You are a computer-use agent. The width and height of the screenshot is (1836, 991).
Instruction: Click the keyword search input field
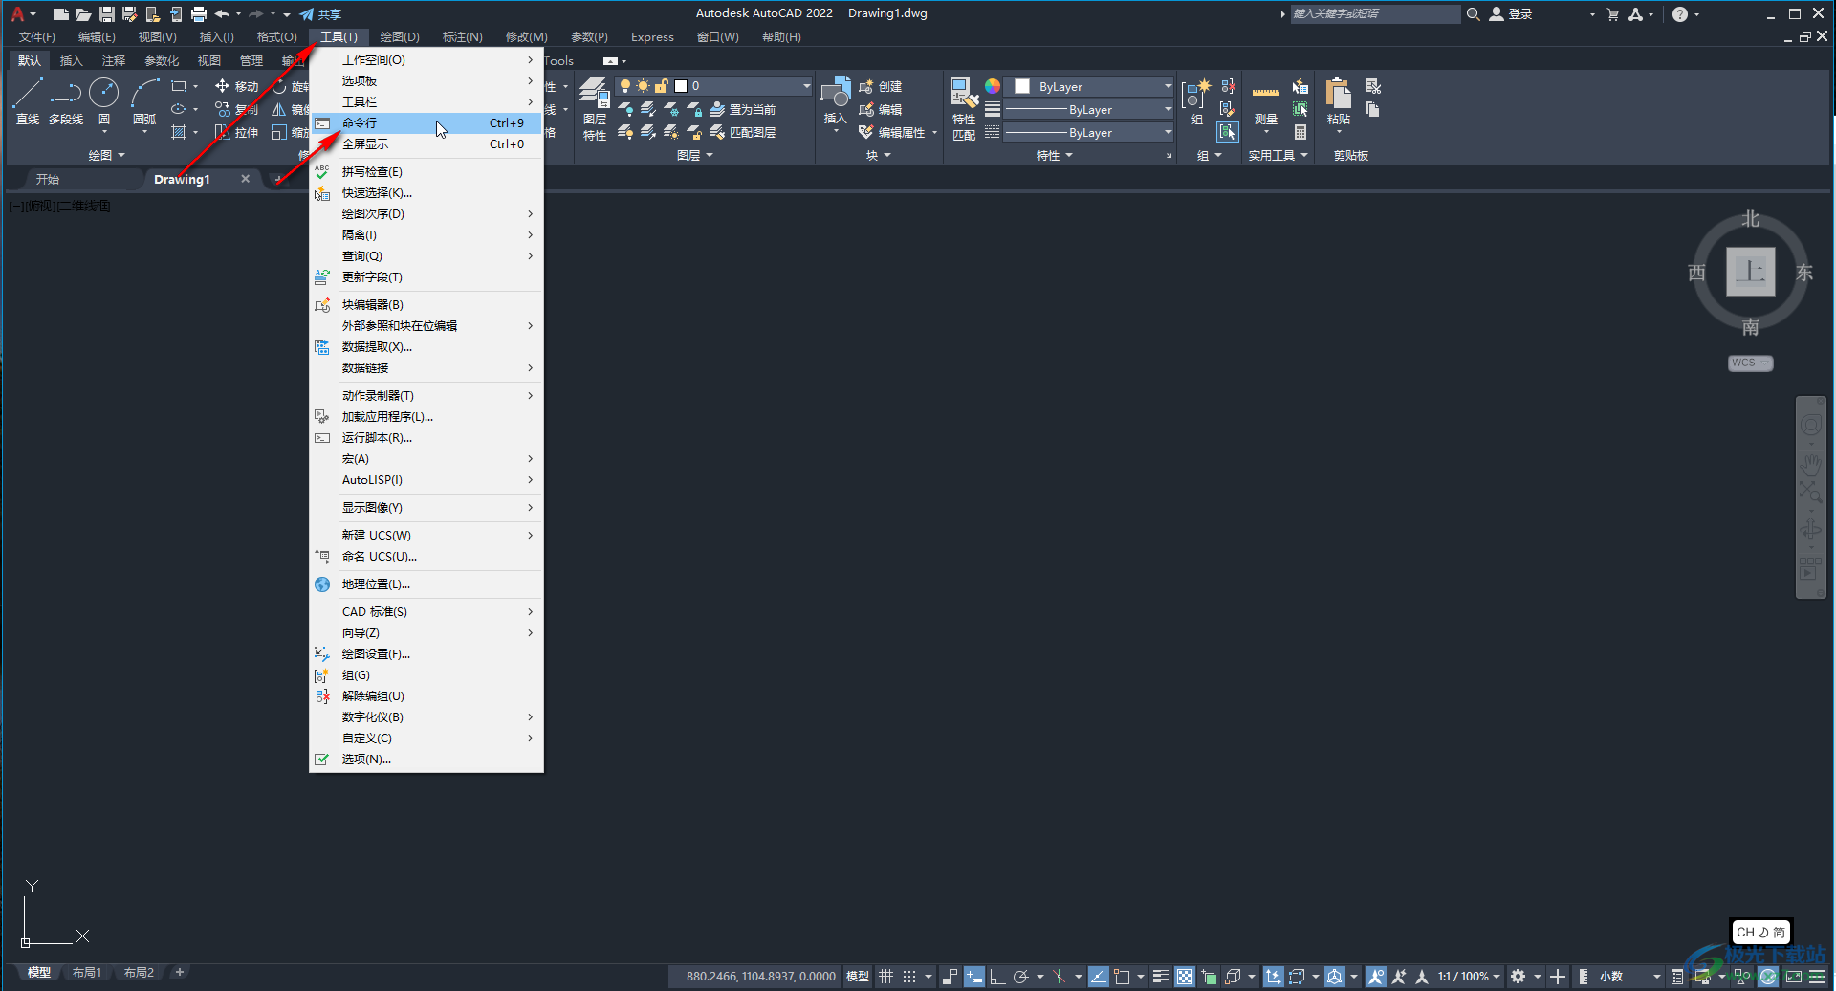click(x=1375, y=13)
